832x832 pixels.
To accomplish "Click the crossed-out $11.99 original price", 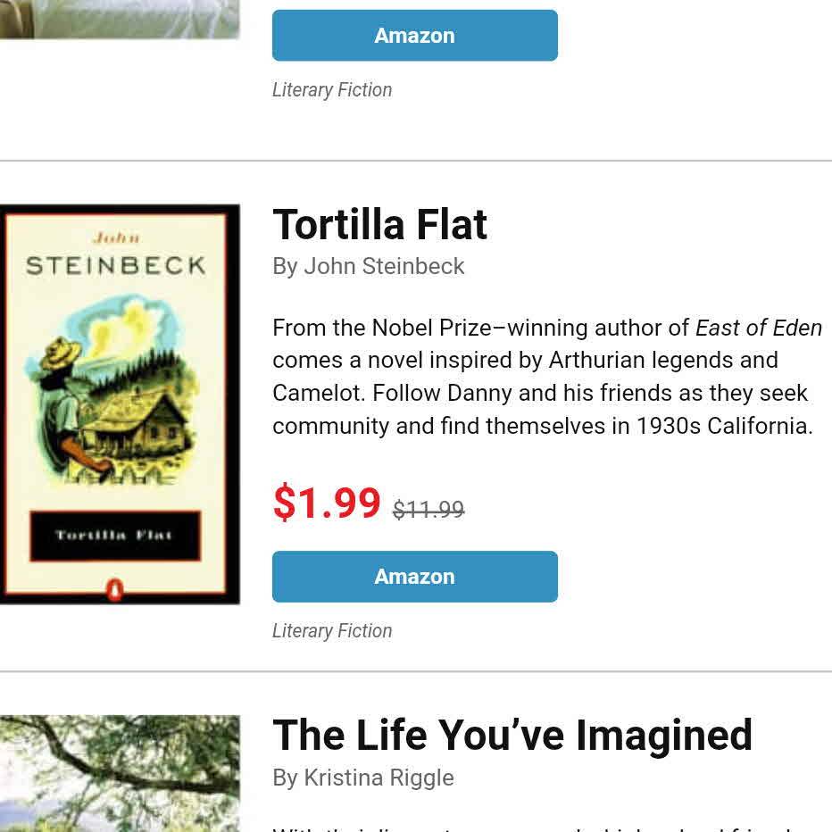I will coord(428,510).
